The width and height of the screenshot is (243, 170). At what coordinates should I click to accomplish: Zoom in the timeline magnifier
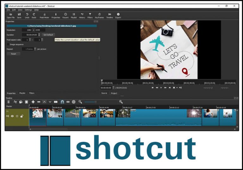(121, 102)
